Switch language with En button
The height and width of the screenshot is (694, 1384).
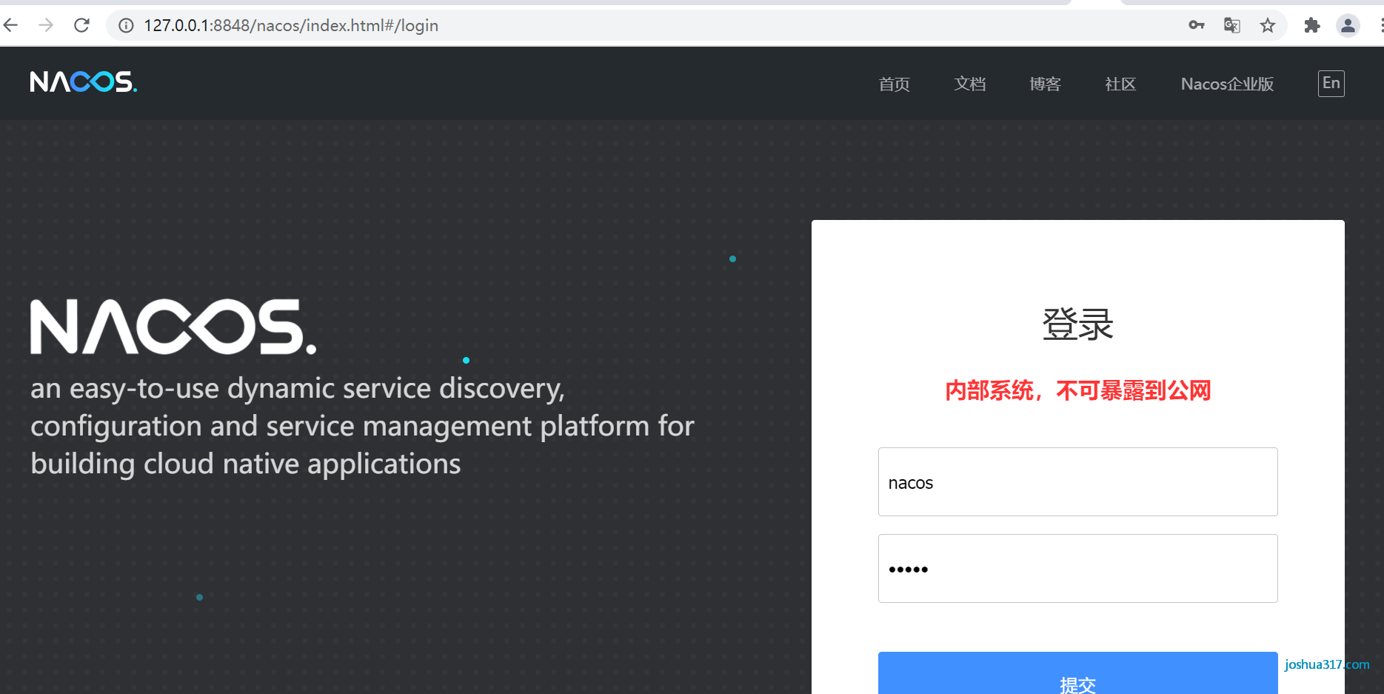point(1331,83)
